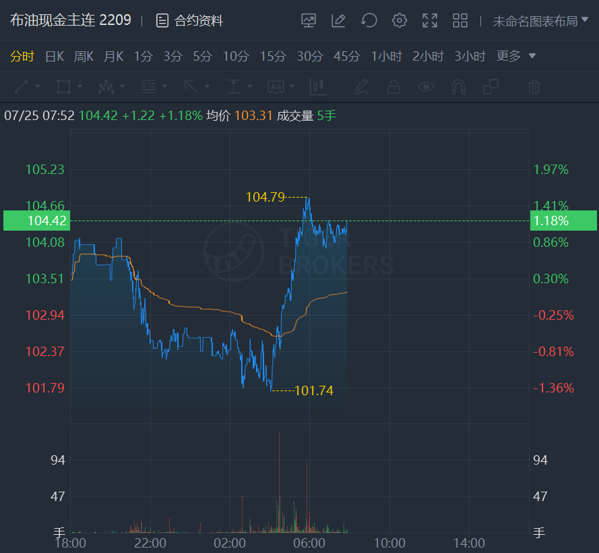Switch to the 日K timeframe tab
Image resolution: width=599 pixels, height=553 pixels.
click(x=55, y=56)
